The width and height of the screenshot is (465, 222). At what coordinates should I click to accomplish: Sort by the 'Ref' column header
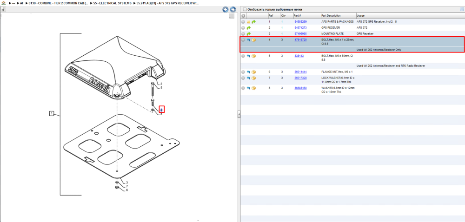click(x=274, y=16)
